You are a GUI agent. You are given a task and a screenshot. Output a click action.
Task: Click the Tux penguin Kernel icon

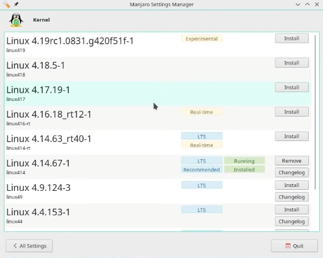16,20
